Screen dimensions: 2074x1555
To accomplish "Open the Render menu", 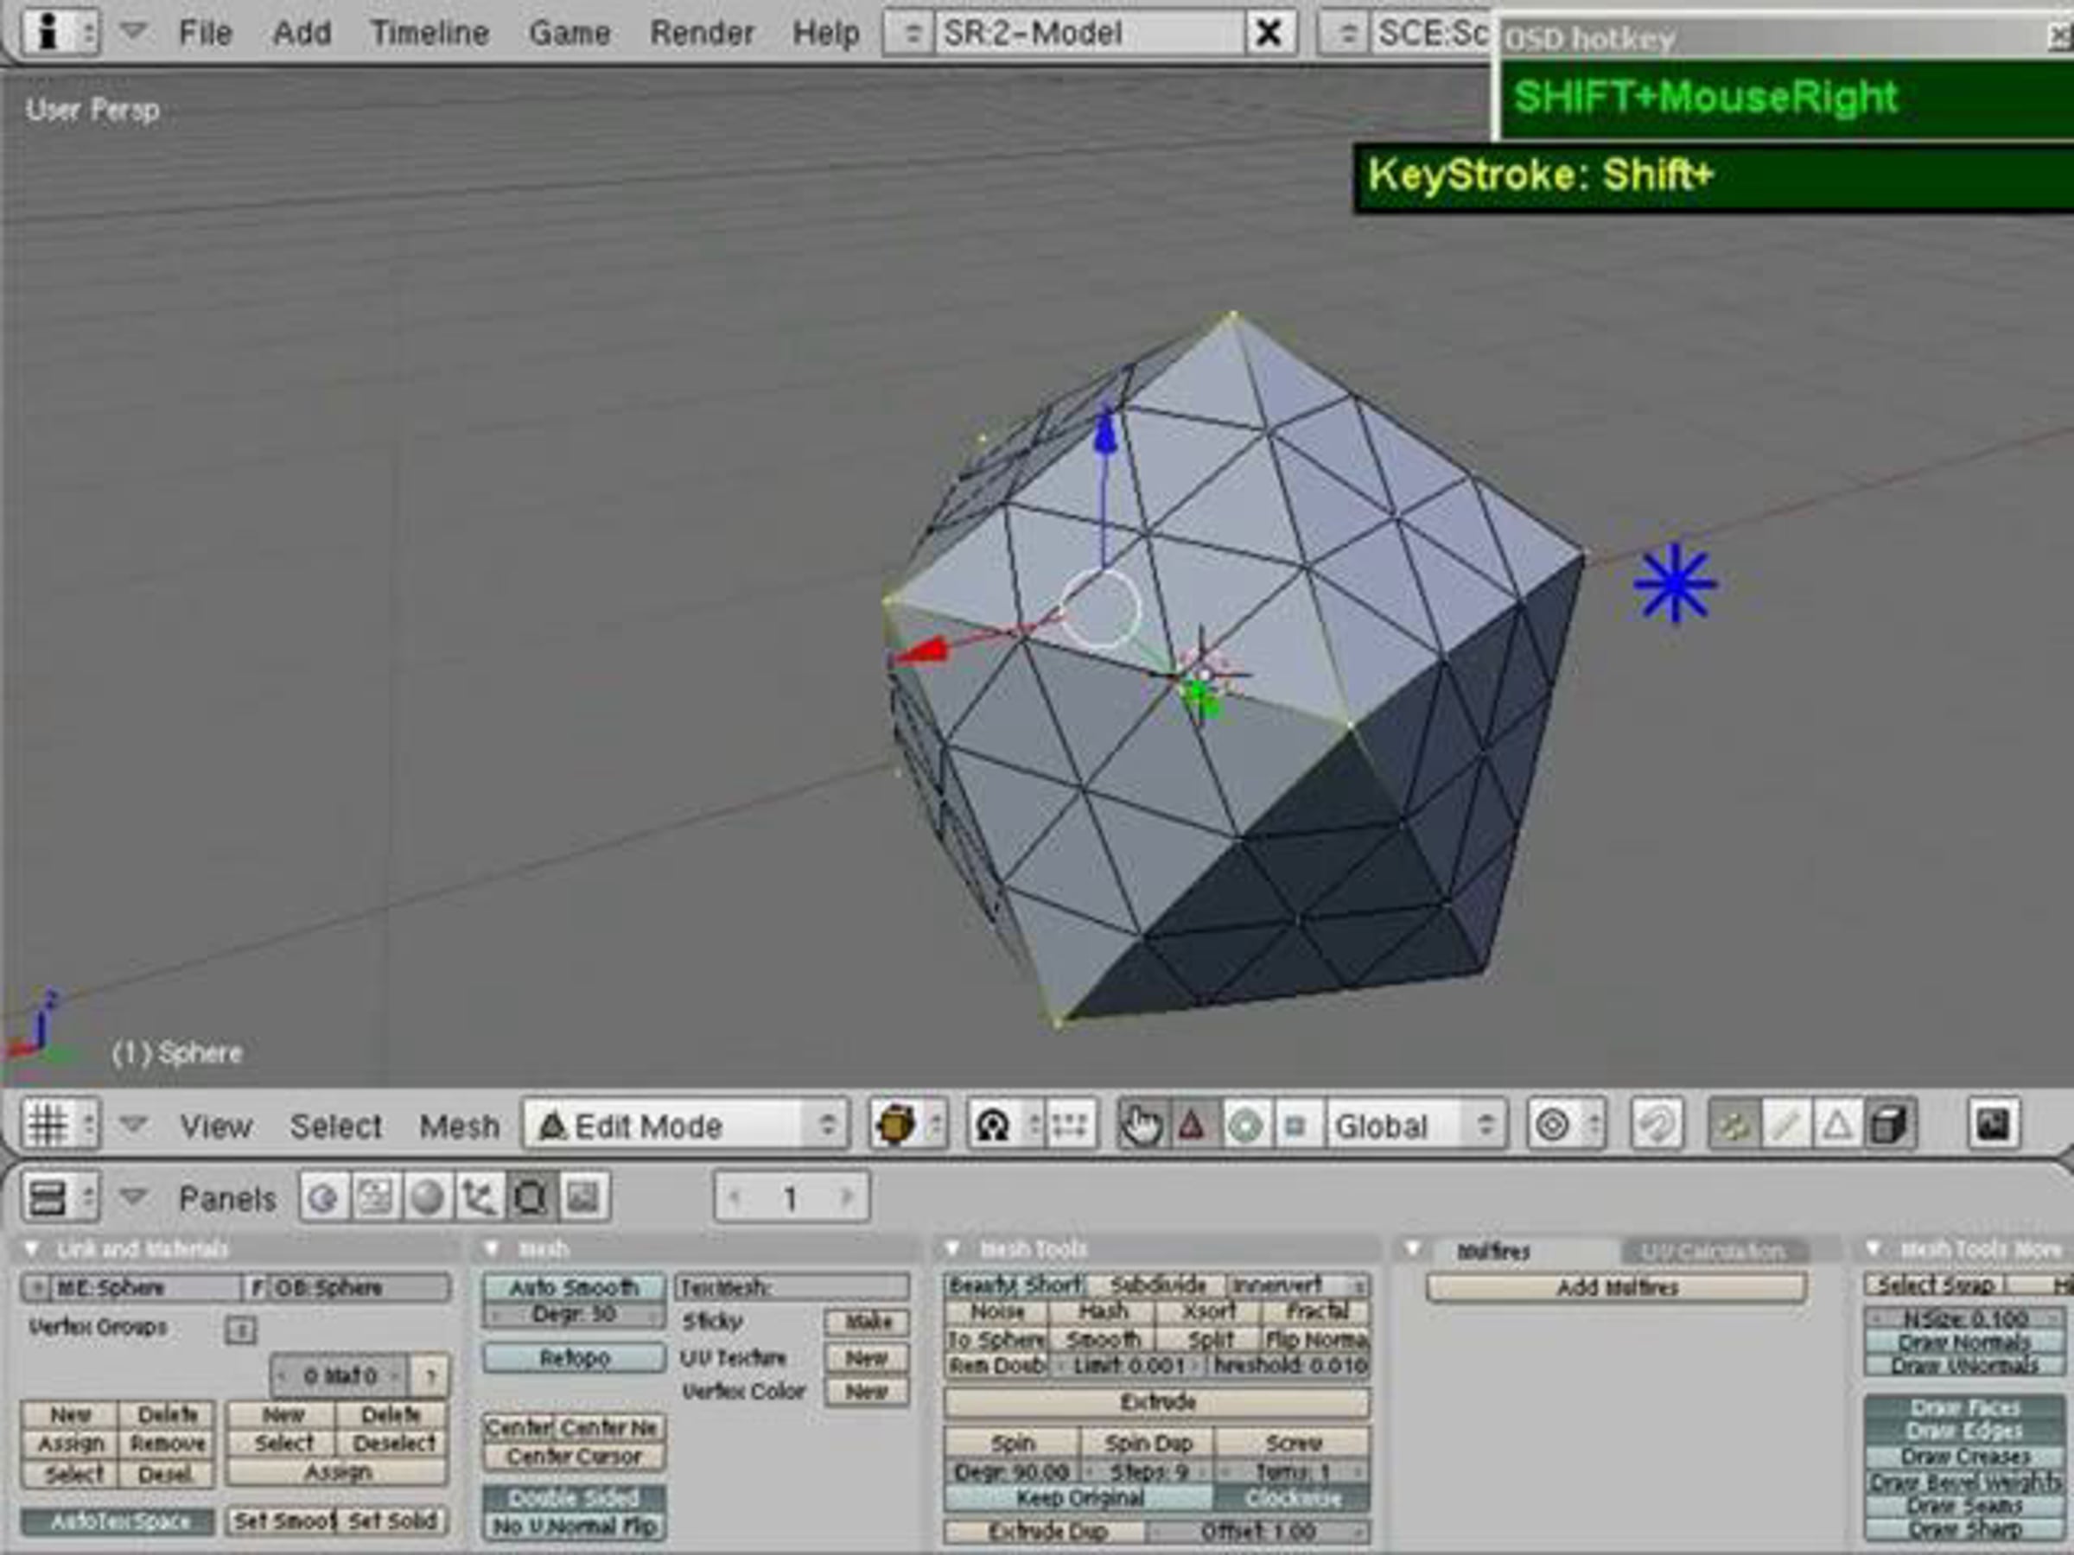I will tap(702, 34).
